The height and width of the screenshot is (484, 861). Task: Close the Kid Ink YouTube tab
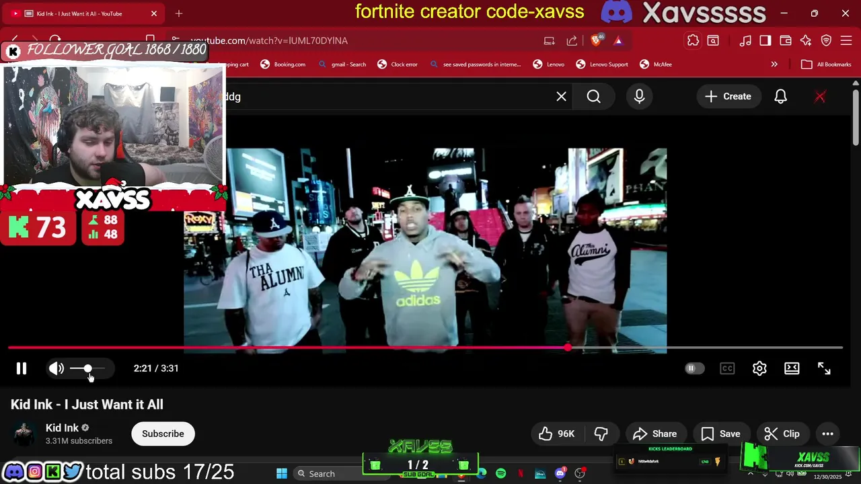[x=153, y=13]
